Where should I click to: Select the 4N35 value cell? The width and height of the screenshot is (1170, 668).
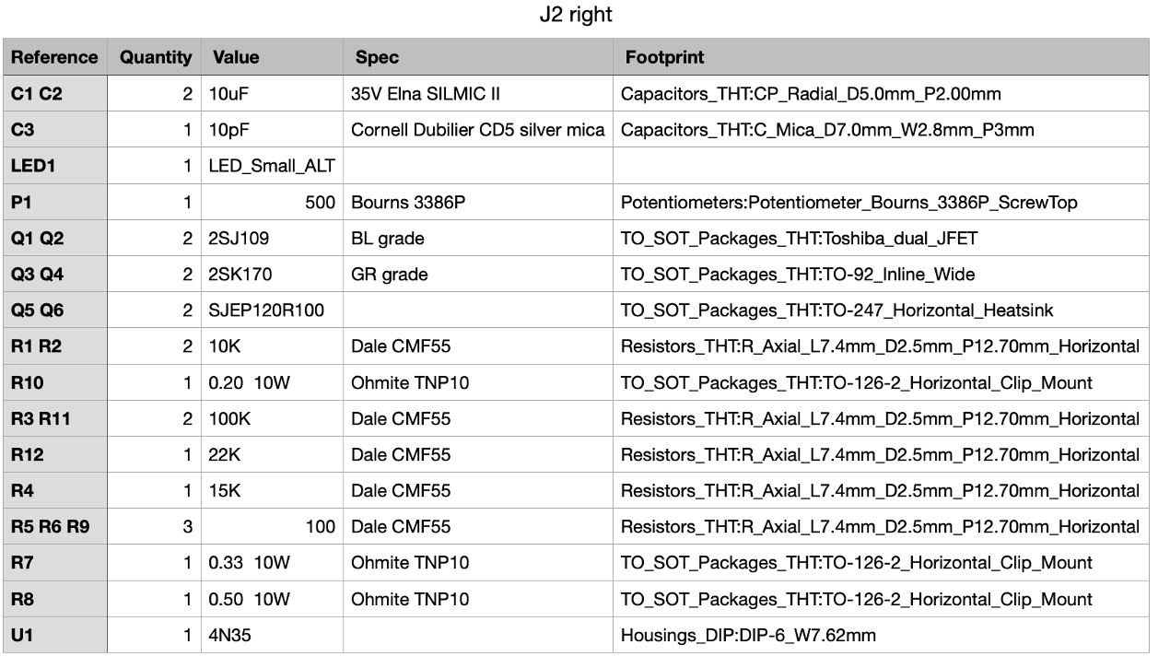click(x=273, y=635)
